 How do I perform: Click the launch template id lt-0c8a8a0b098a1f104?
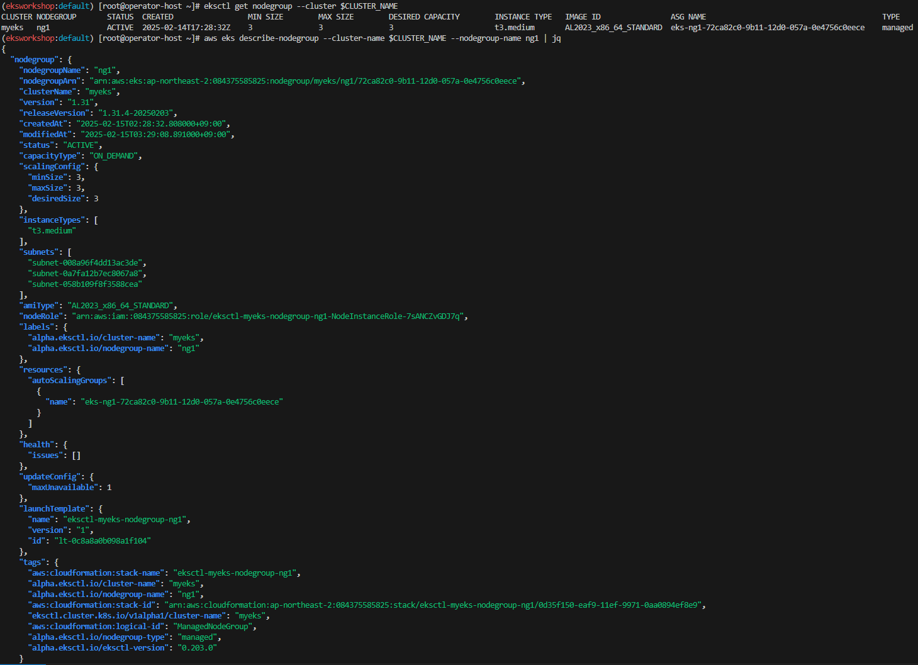(103, 541)
